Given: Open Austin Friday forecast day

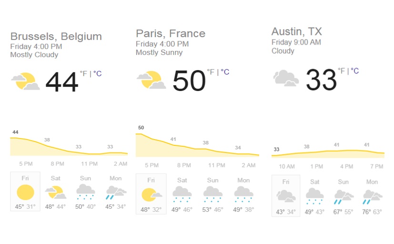Looking at the screenshot, I should click(x=286, y=195).
